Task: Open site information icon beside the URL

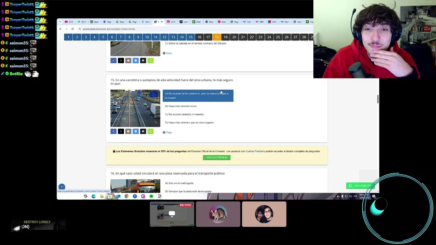Action: coord(80,29)
